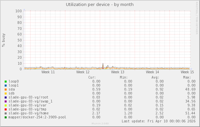Click the 'Max:' column header

(x=187, y=77)
